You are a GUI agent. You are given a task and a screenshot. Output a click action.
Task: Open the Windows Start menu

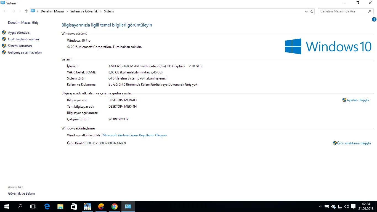pyautogui.click(x=6, y=206)
